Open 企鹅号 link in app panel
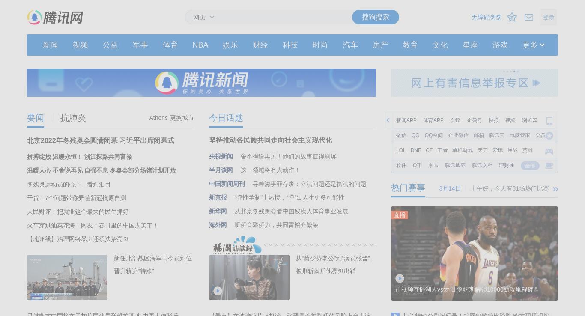 (x=475, y=120)
